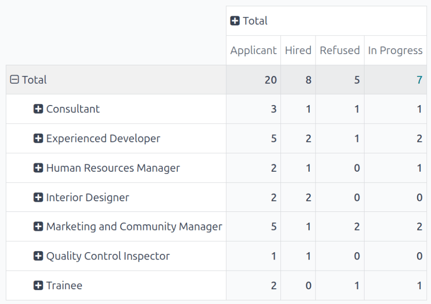Sort by the Hired column header
The width and height of the screenshot is (431, 304).
[x=297, y=50]
